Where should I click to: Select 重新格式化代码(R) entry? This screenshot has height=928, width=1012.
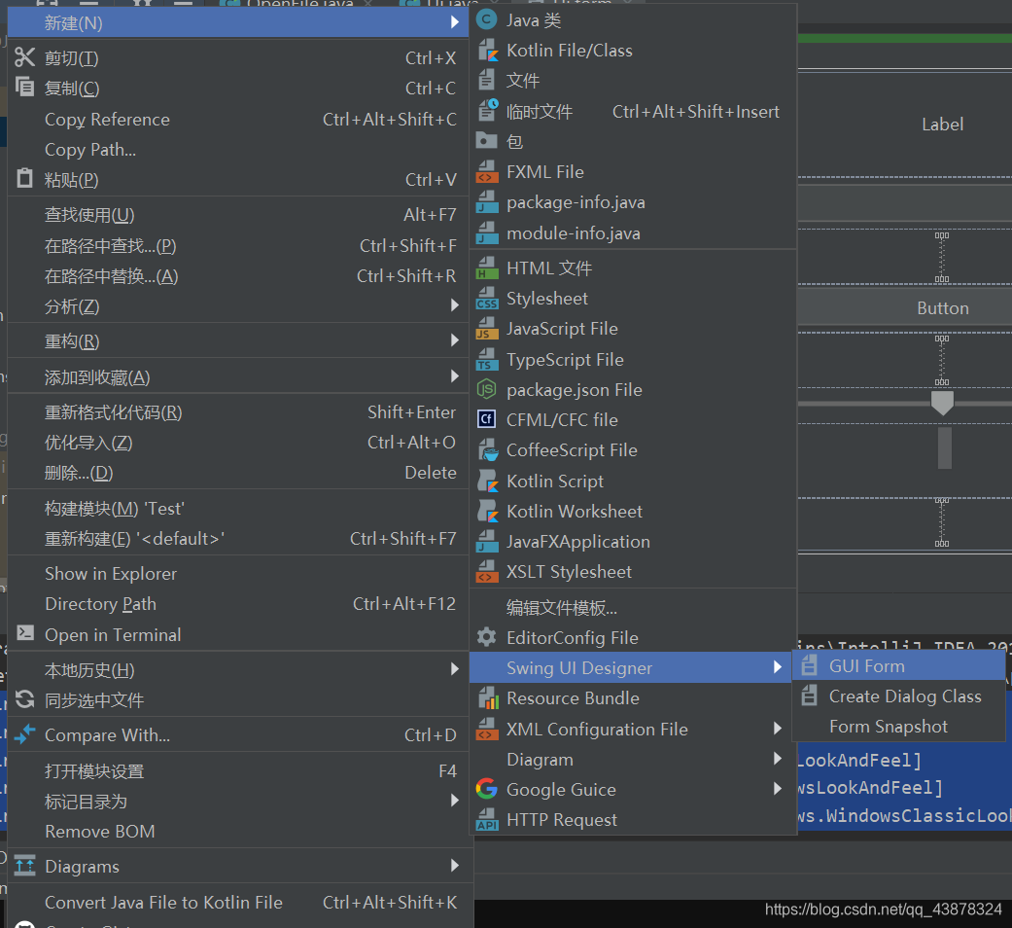click(237, 412)
